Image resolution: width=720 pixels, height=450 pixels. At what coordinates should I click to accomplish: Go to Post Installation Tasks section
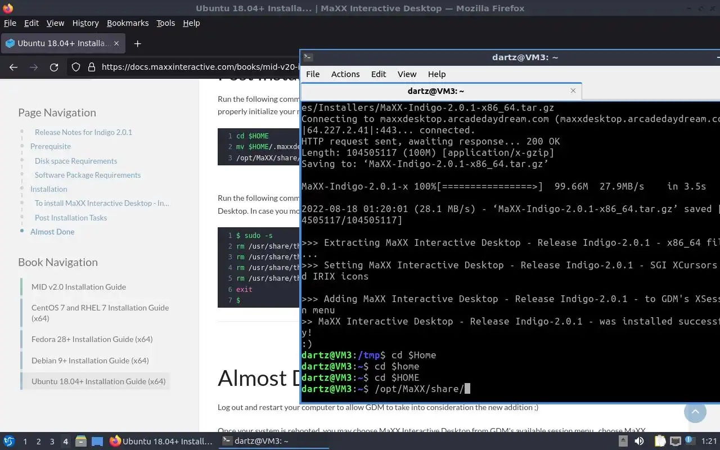point(71,218)
